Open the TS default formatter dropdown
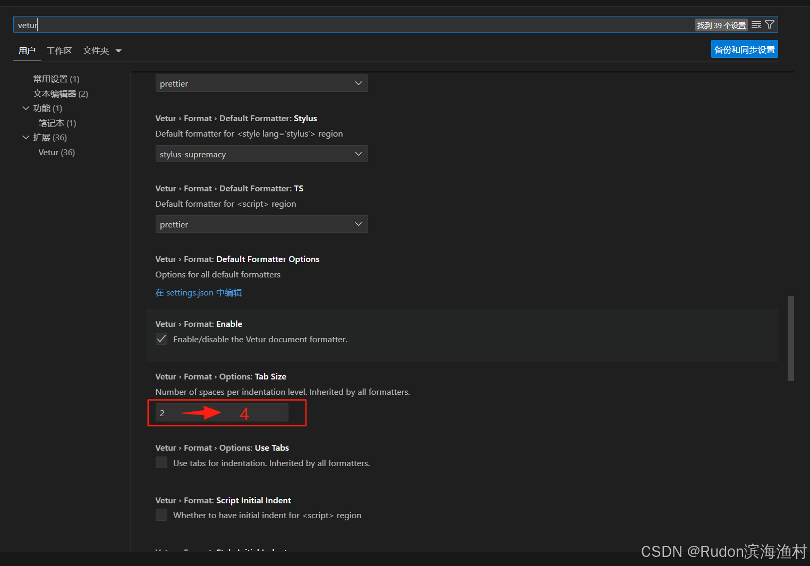 261,224
